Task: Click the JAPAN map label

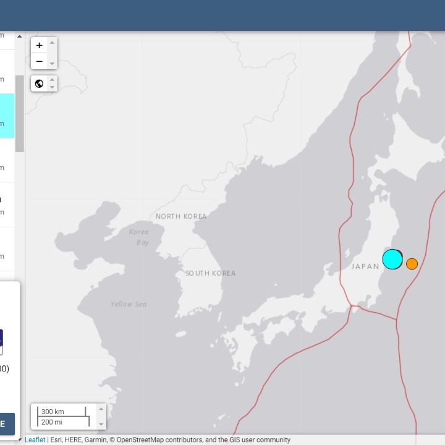Action: tap(365, 266)
